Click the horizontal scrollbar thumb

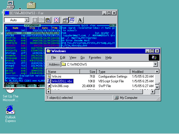[97, 92]
